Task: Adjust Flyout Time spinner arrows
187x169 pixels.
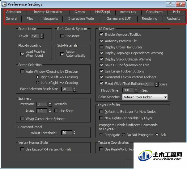Action: (x=136, y=90)
